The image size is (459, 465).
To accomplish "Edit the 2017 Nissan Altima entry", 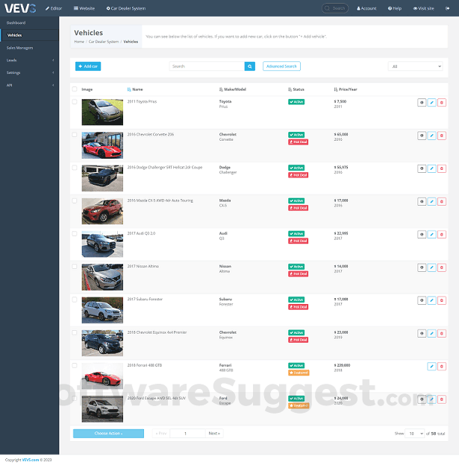I will tap(431, 268).
